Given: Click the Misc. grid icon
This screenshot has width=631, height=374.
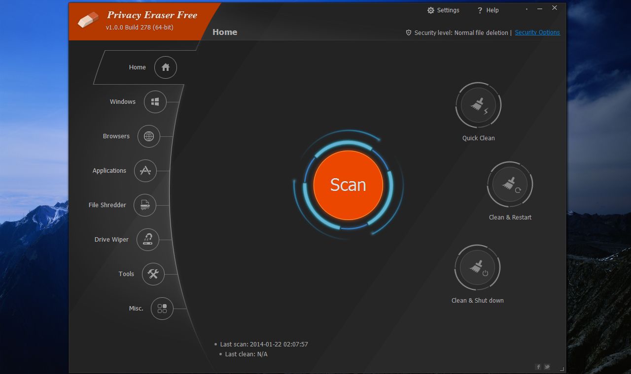Looking at the screenshot, I should (x=162, y=309).
